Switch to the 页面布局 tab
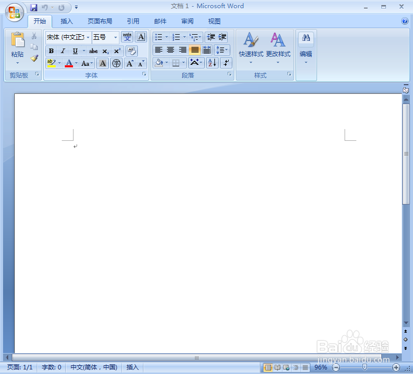The width and height of the screenshot is (413, 374). (x=100, y=21)
